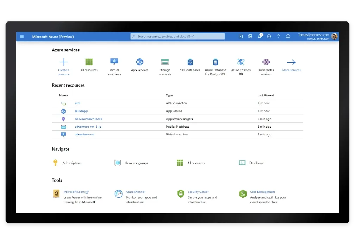Open Kubernetes services icon
Screen dimensions: 355x247
tap(266, 62)
